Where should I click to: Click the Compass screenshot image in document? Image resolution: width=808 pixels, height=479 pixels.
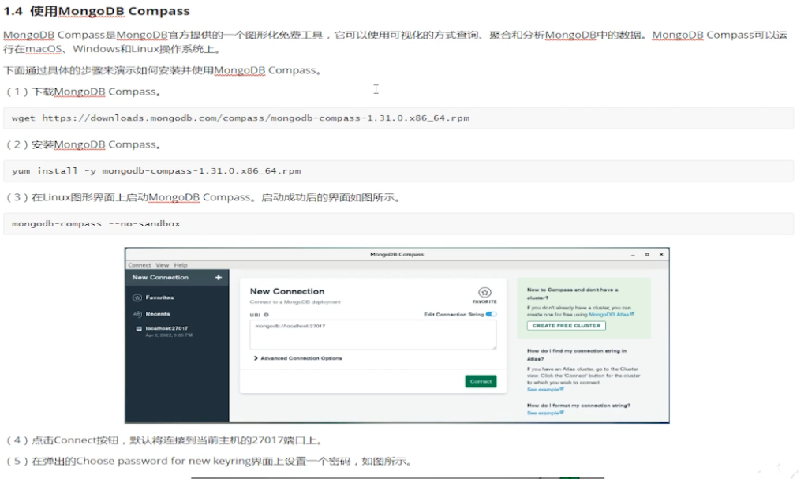tap(397, 335)
